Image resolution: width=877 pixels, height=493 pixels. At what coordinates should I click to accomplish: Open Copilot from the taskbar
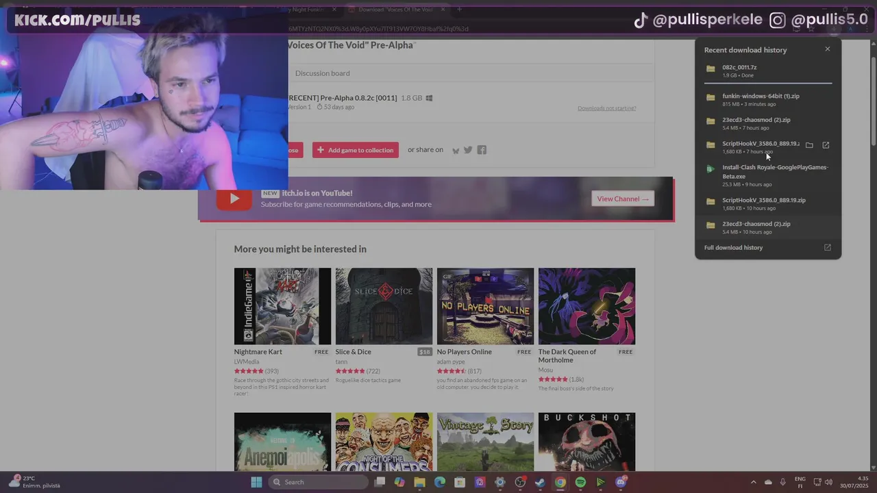[399, 482]
